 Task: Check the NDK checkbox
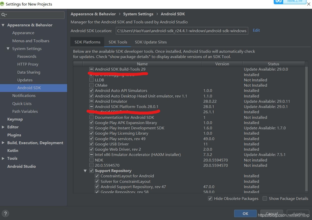pyautogui.click(x=92, y=160)
